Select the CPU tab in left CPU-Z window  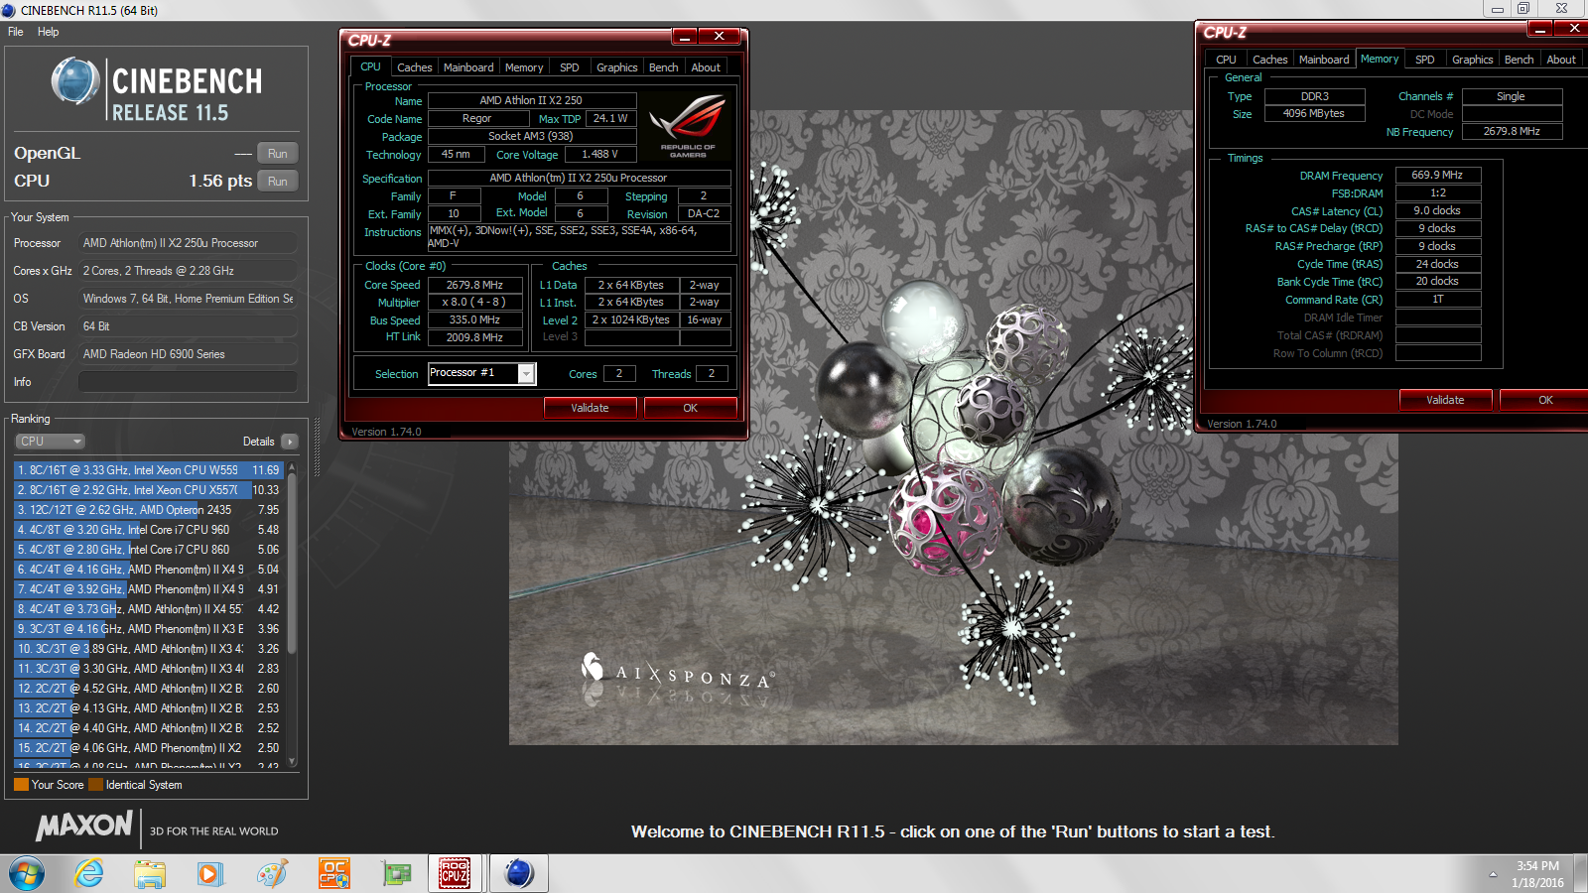pos(370,66)
